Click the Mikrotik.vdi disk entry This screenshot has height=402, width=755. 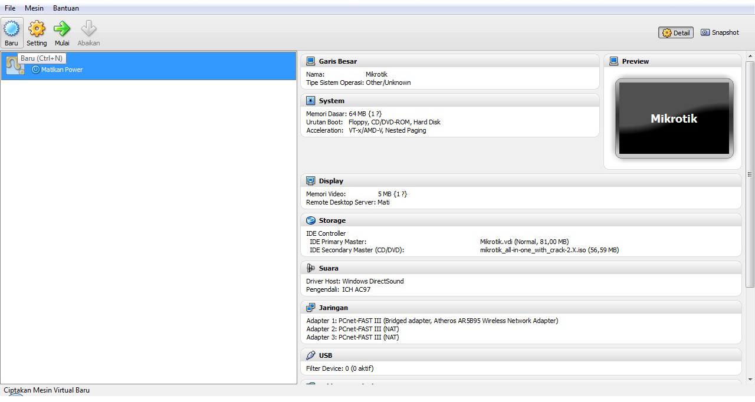(x=524, y=242)
